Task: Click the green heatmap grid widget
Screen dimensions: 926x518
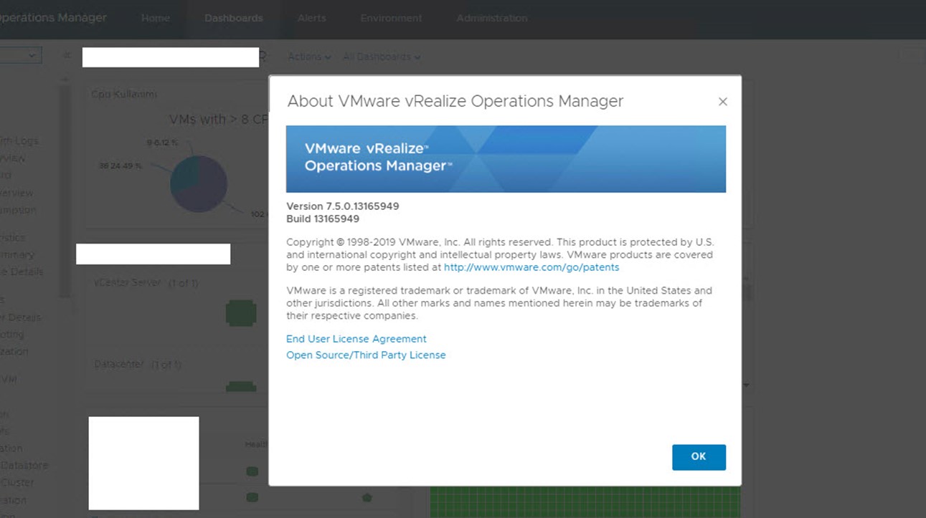Action: [x=585, y=502]
